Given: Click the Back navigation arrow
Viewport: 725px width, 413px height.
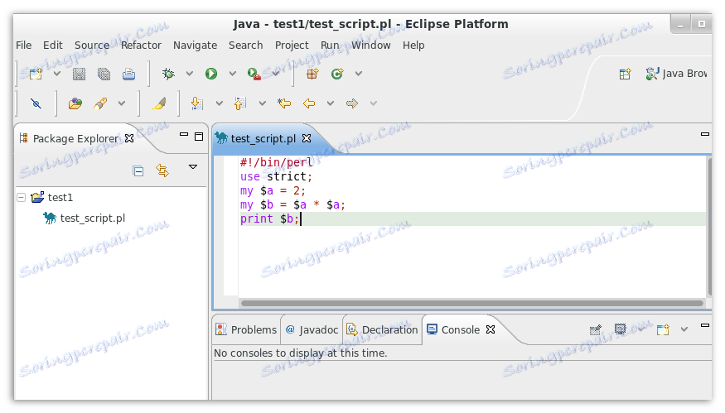Looking at the screenshot, I should 309,103.
